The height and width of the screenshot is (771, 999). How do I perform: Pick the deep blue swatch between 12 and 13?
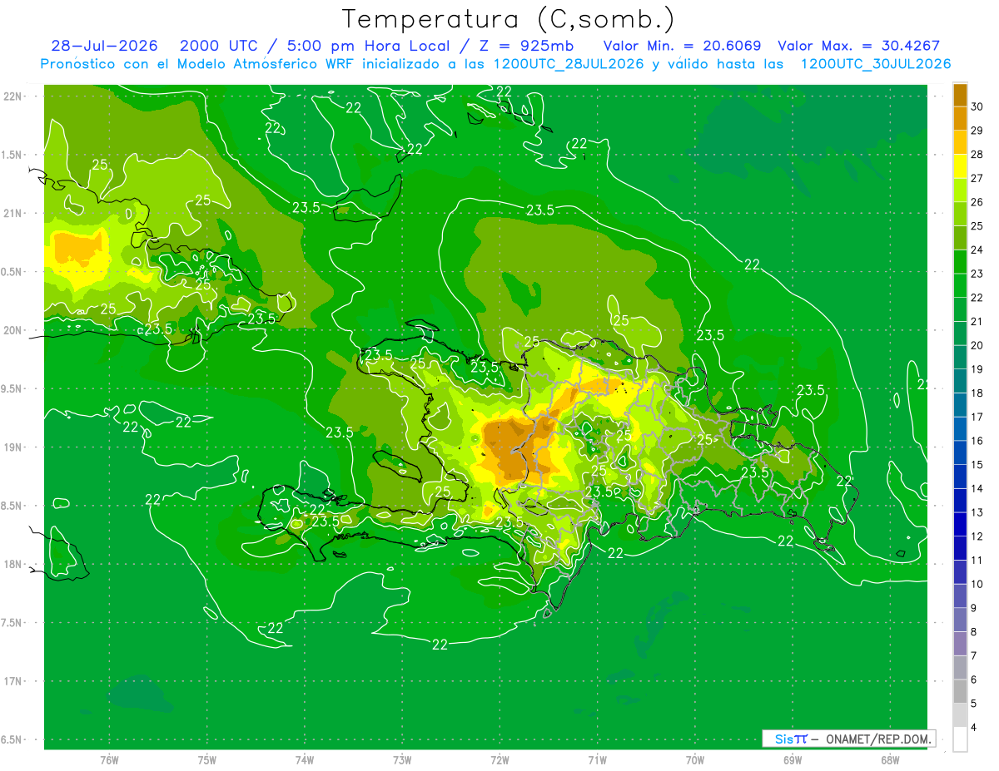point(960,524)
